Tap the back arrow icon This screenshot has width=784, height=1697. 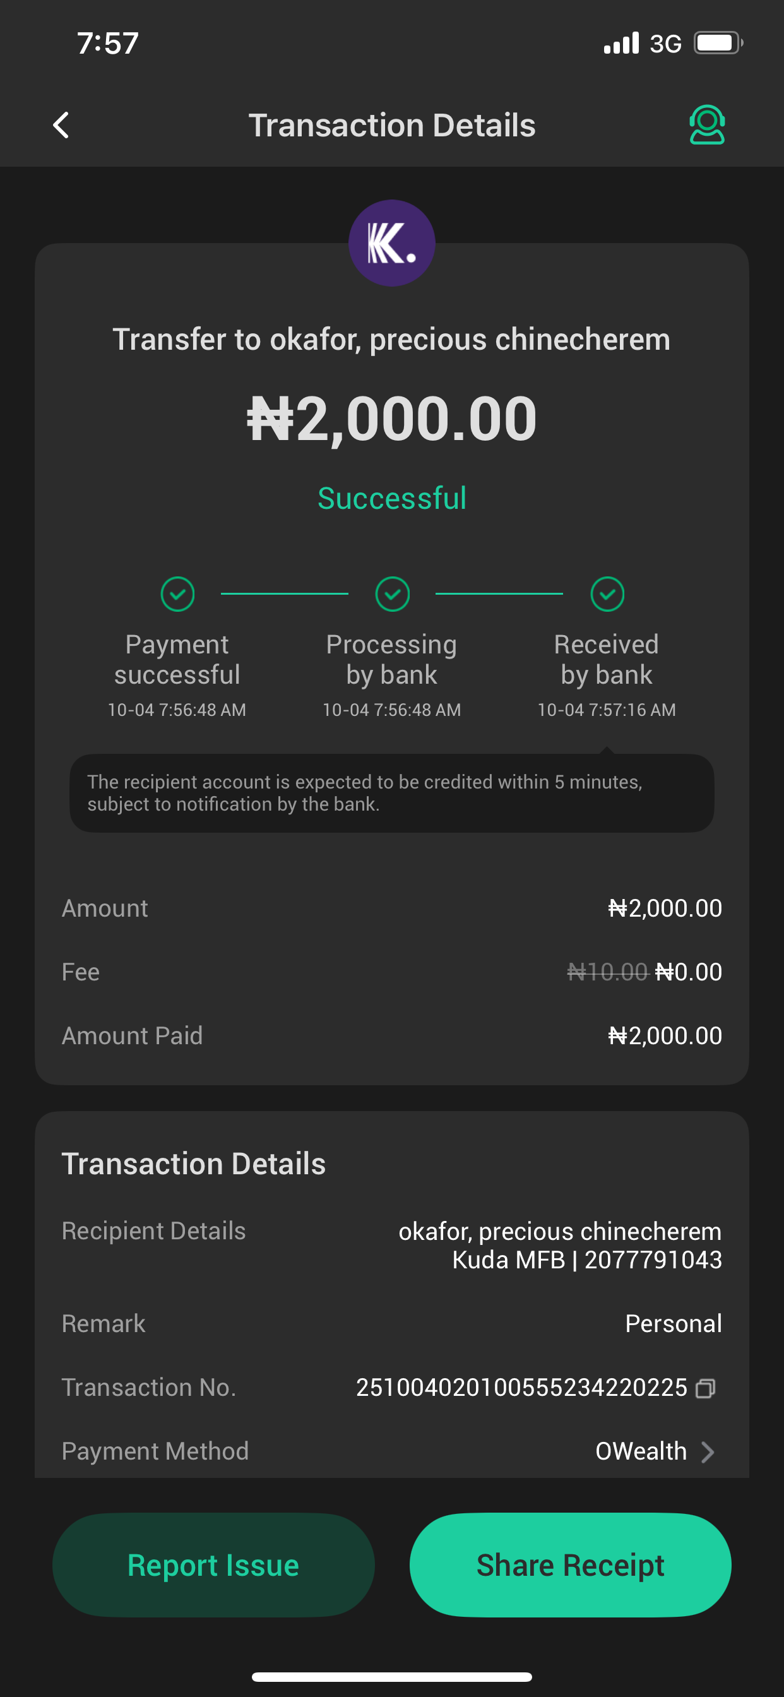[61, 125]
